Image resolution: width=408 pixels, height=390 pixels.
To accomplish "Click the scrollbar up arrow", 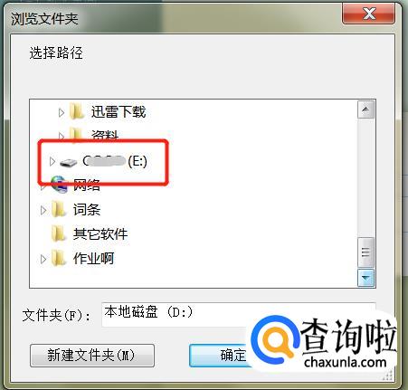I will [x=365, y=109].
